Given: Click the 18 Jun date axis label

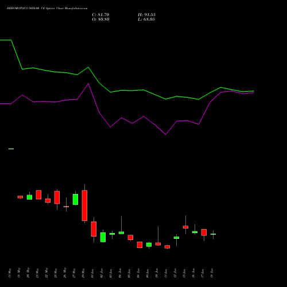Looking at the screenshot, I should click(212, 273).
